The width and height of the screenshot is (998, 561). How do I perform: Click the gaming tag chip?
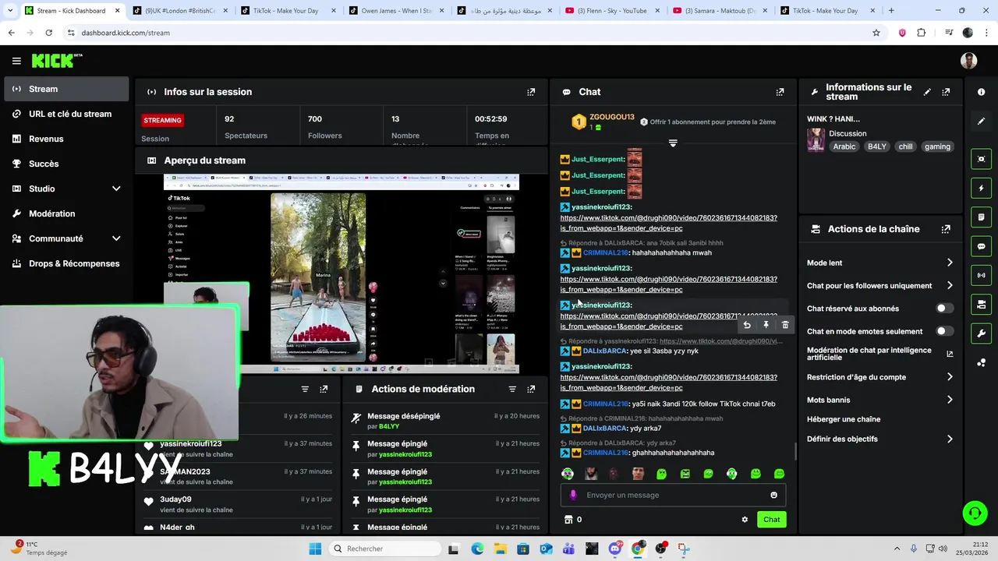click(x=937, y=146)
